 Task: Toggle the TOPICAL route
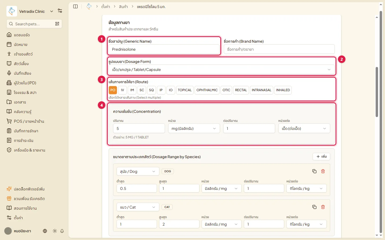click(185, 90)
